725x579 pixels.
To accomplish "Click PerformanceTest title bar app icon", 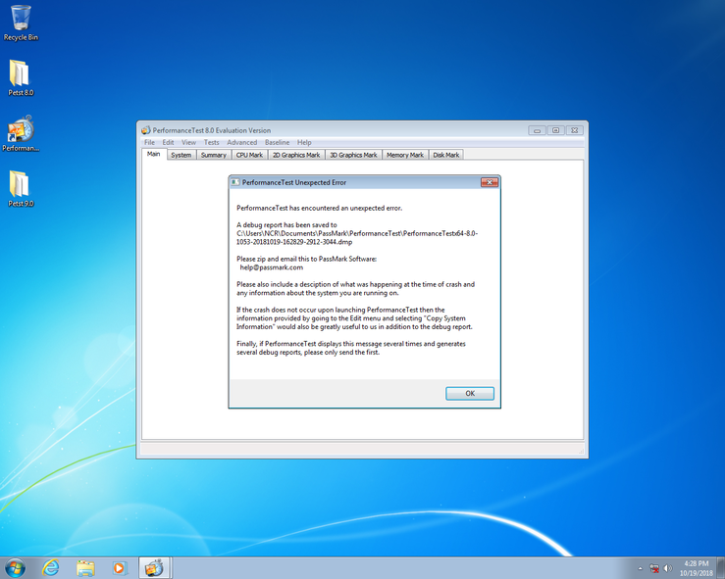I will (x=145, y=130).
